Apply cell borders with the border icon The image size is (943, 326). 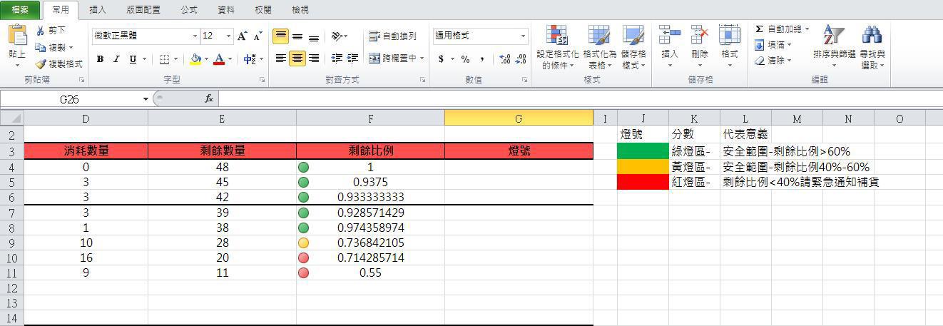(x=165, y=59)
